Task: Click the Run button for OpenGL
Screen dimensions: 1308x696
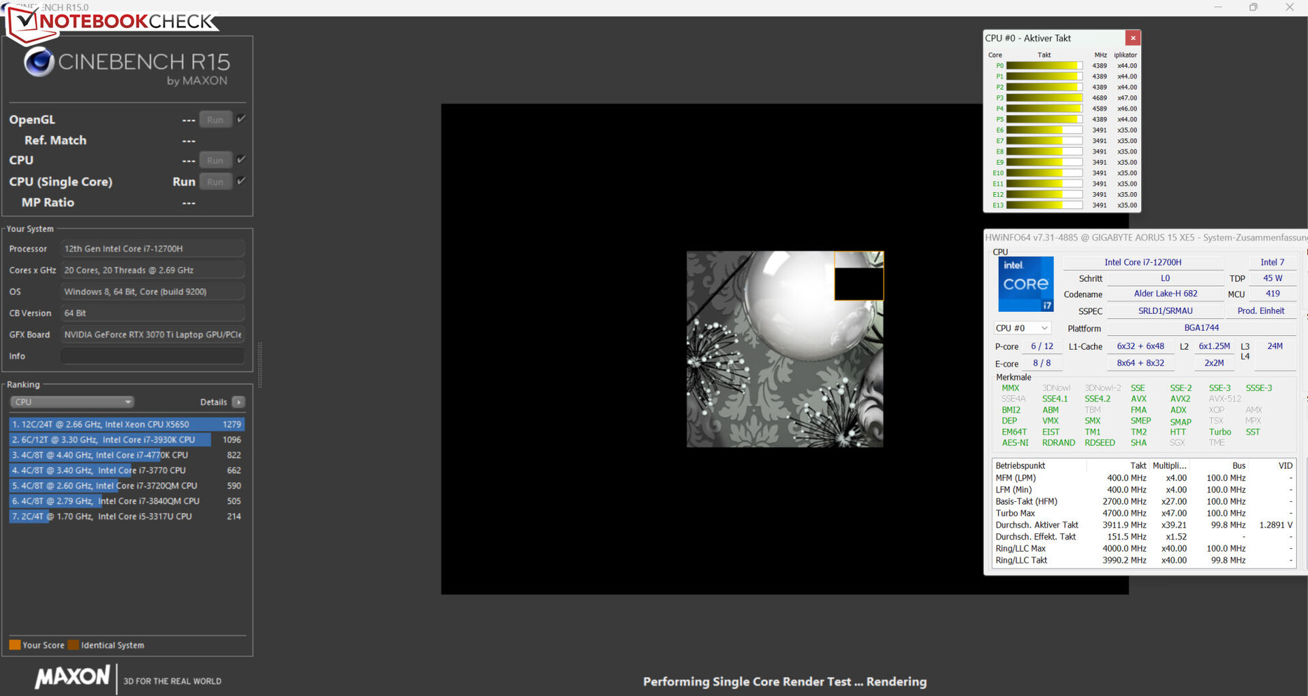Action: [x=215, y=119]
